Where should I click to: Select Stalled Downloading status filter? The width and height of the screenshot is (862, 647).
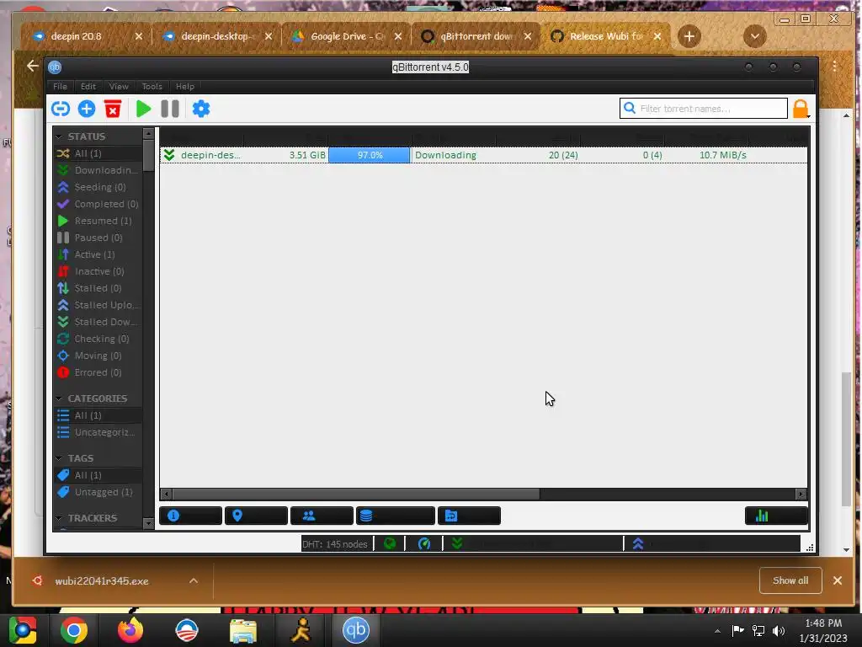click(x=98, y=322)
